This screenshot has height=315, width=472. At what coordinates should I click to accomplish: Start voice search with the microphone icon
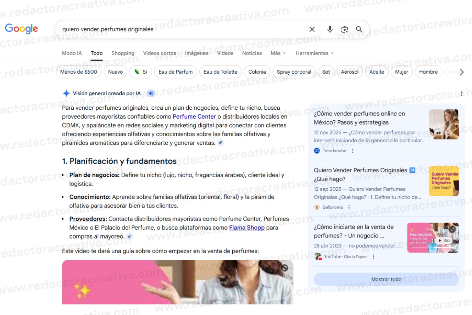[x=330, y=29]
